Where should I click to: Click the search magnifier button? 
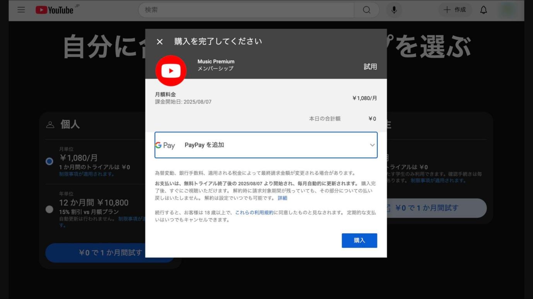pyautogui.click(x=366, y=10)
